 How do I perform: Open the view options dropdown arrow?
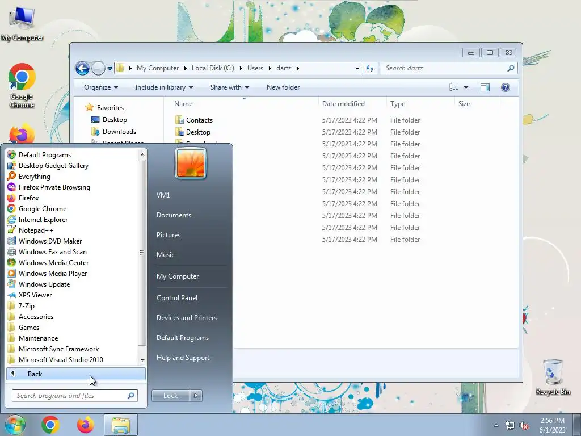pyautogui.click(x=466, y=87)
